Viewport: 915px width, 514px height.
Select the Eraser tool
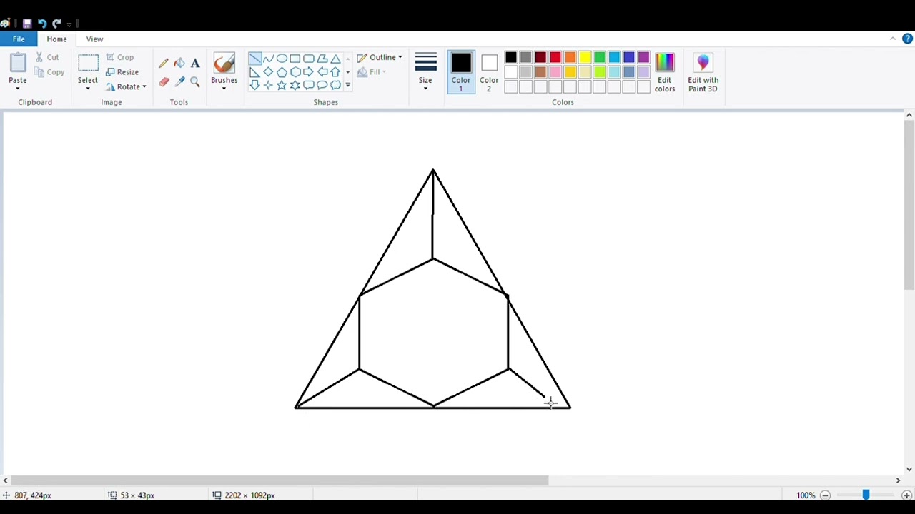(x=164, y=82)
